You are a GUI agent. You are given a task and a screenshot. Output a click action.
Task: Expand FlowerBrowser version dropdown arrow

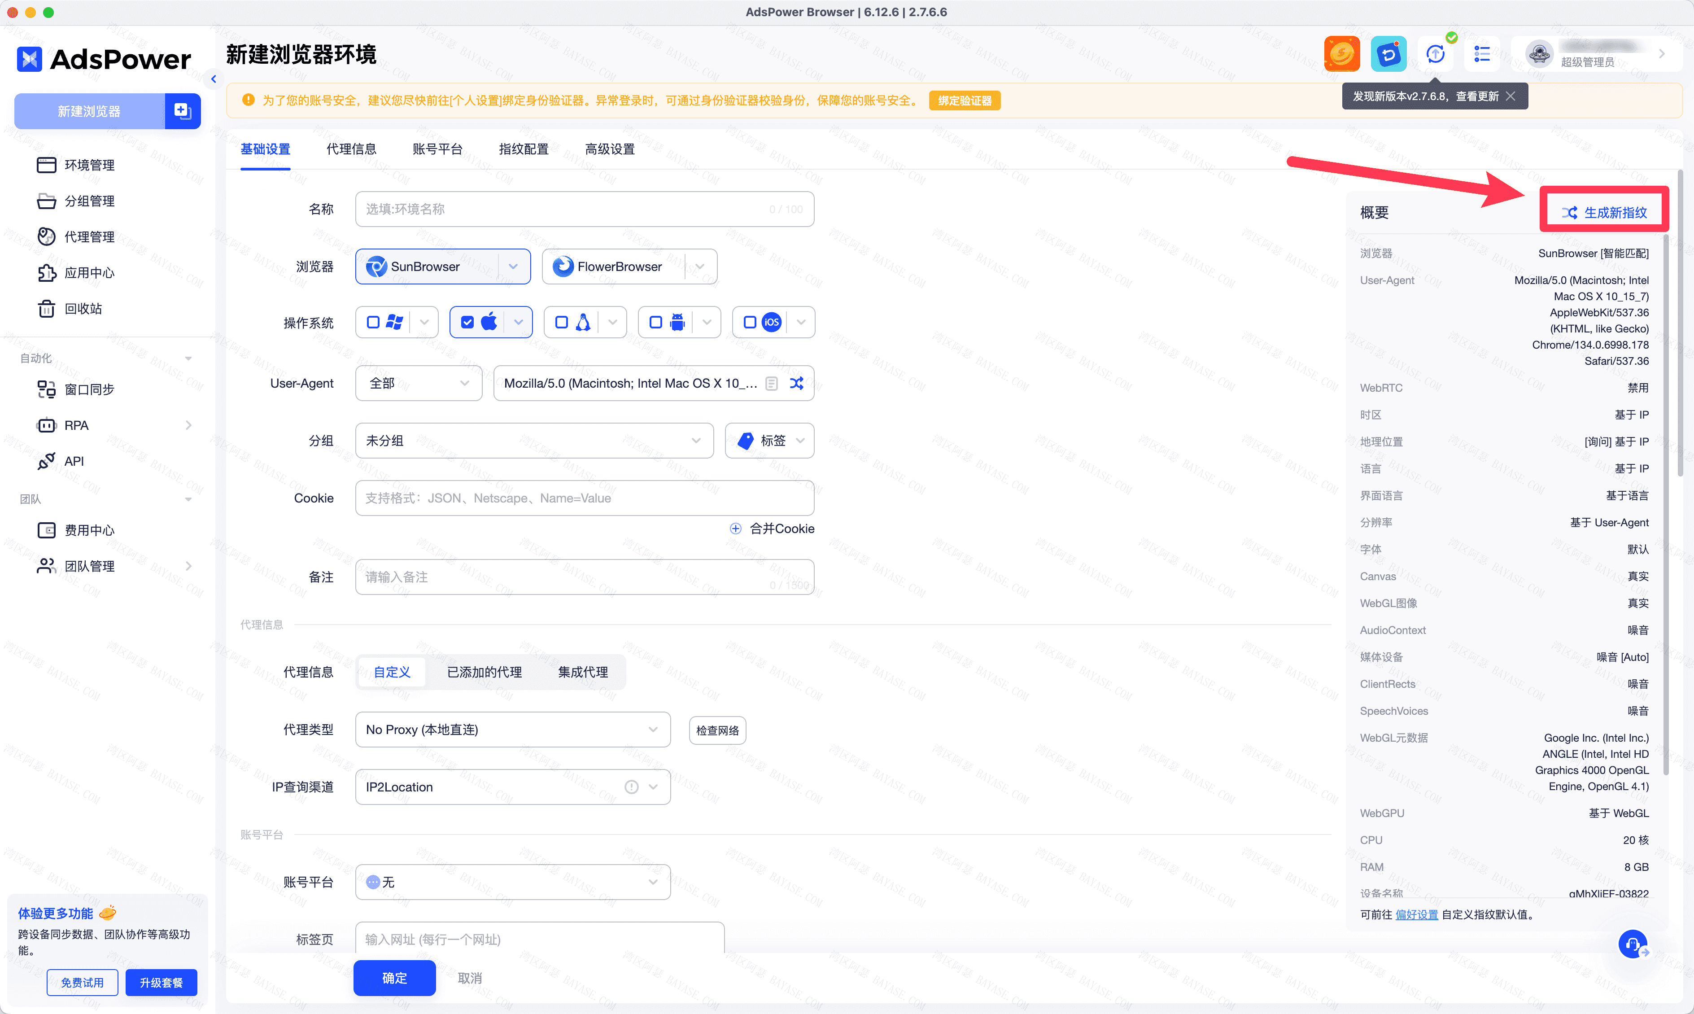click(700, 267)
